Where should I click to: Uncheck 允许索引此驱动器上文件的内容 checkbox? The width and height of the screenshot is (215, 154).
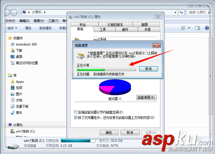pos(76,118)
